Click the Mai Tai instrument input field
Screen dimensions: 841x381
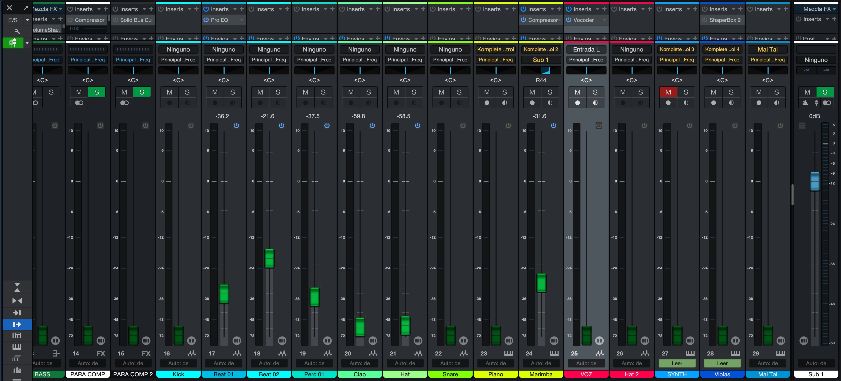(768, 50)
